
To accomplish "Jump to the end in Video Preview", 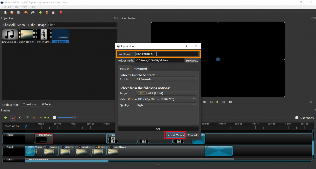I will [x=230, y=102].
